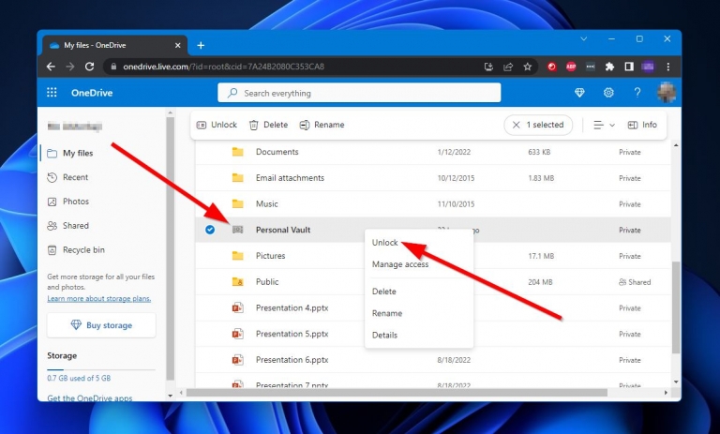
Task: Click the premium diamond icon in header
Action: pos(579,93)
